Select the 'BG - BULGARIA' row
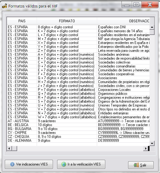Screen dimensions: 160x173 78,129
